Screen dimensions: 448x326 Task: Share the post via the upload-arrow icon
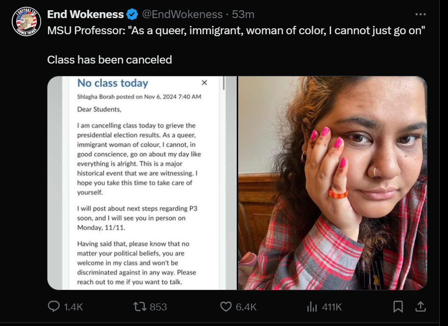pos(420,306)
